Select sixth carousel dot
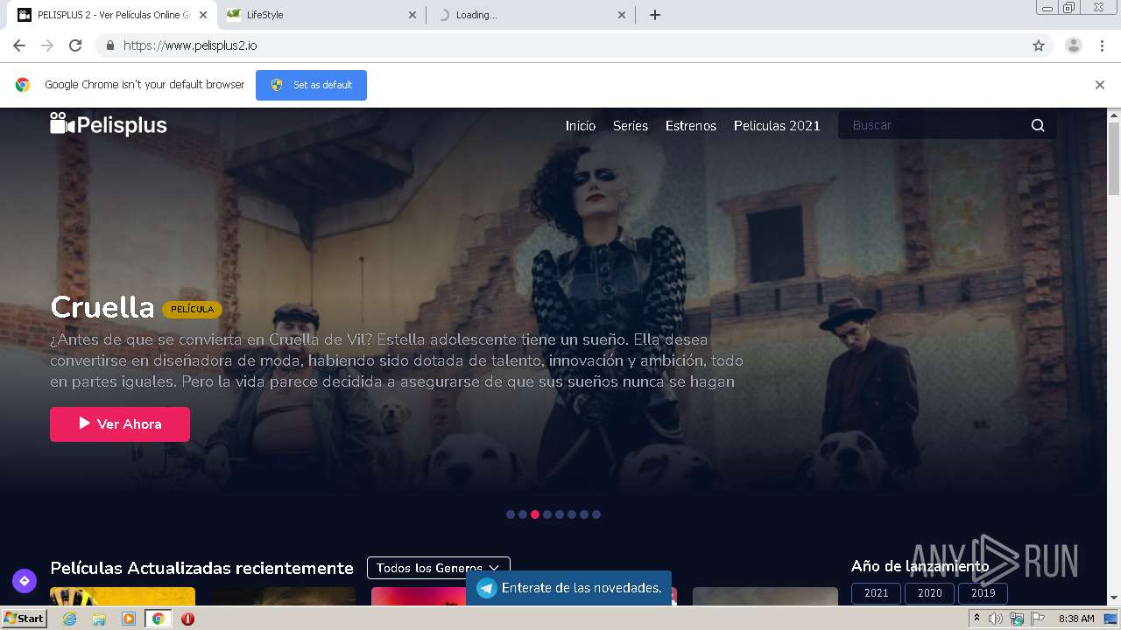Screen dimensions: 1121x630 (x=572, y=514)
